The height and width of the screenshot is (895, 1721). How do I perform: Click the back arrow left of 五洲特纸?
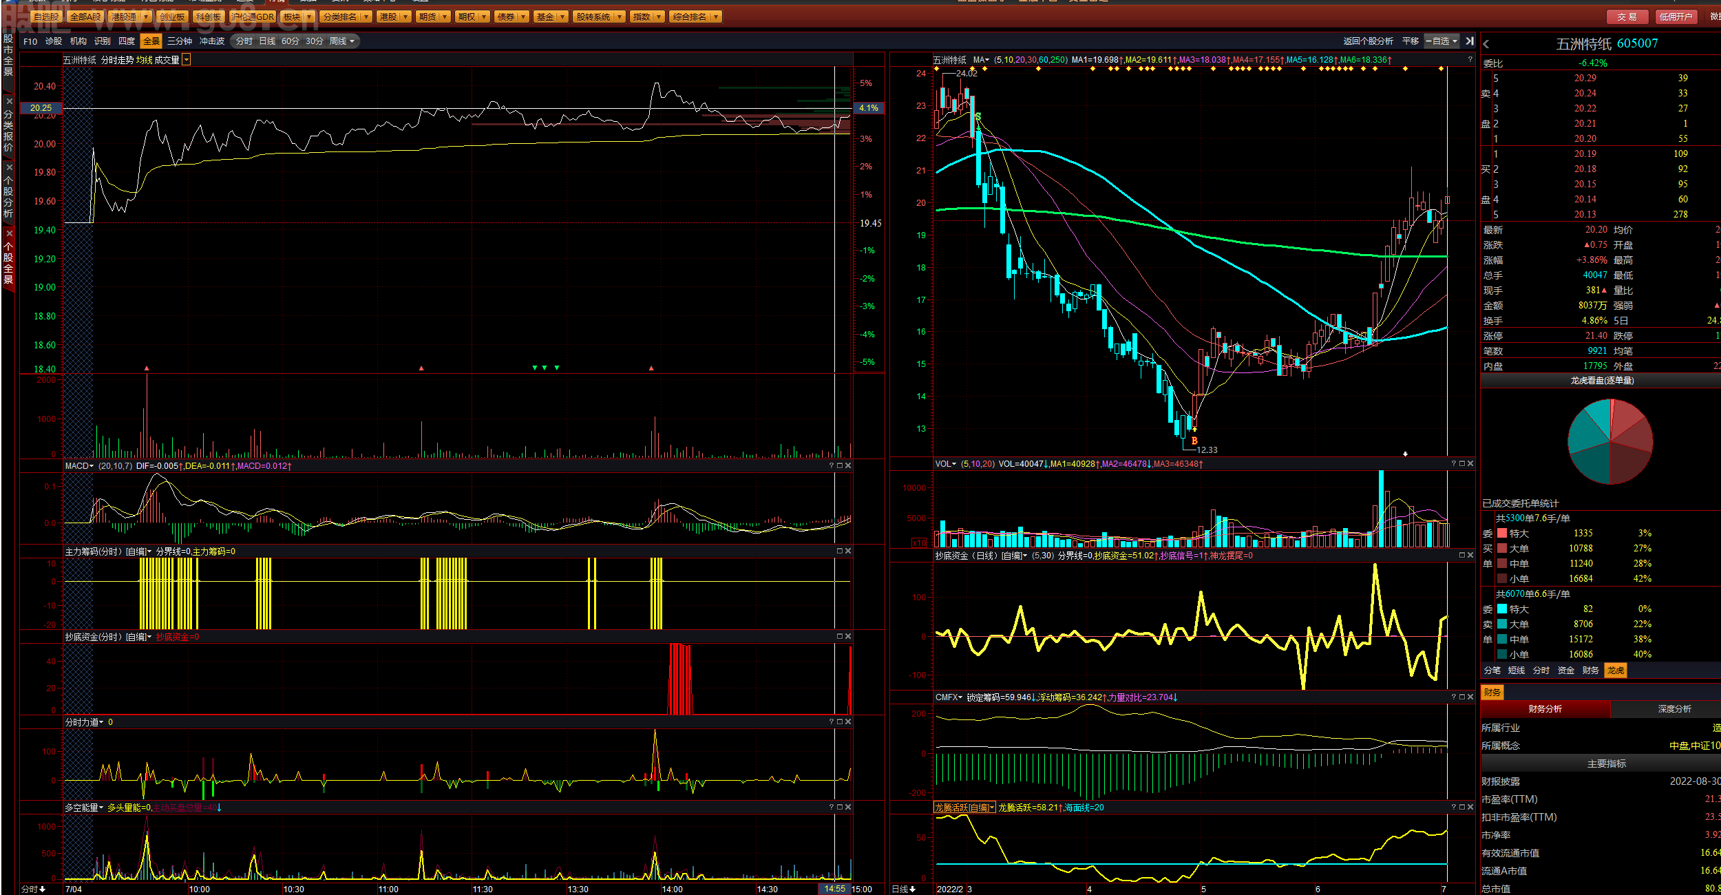tap(1486, 44)
